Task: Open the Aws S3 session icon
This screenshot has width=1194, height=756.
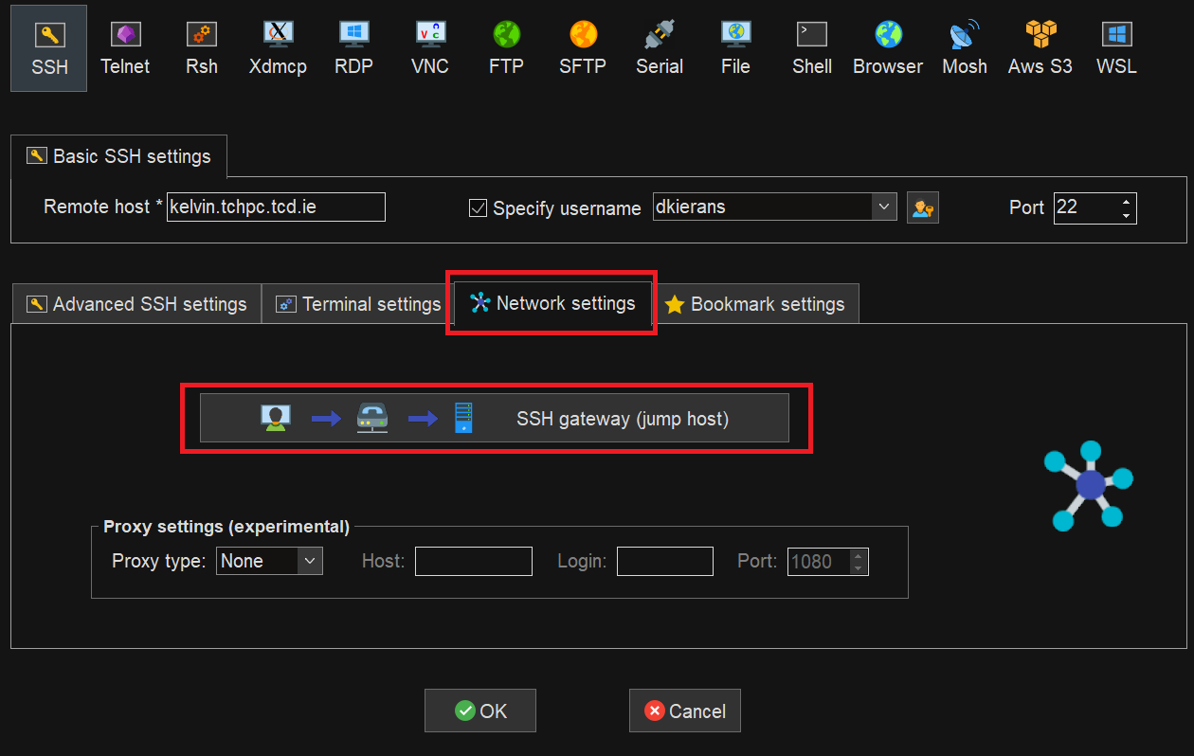Action: point(1040,47)
